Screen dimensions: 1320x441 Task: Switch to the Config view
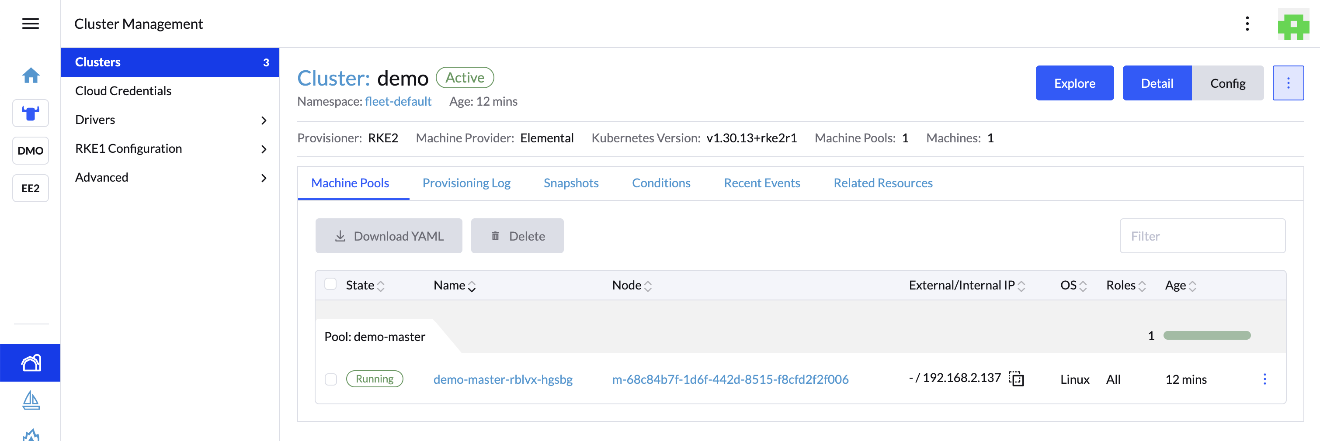1227,83
